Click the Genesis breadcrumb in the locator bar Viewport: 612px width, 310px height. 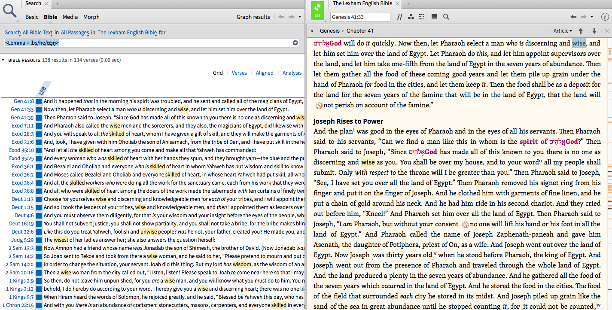[330, 31]
